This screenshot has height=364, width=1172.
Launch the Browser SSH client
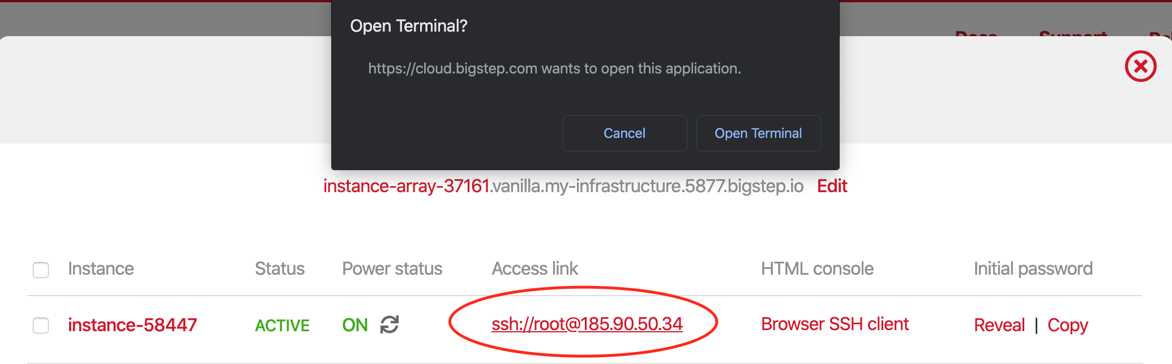[x=835, y=324]
